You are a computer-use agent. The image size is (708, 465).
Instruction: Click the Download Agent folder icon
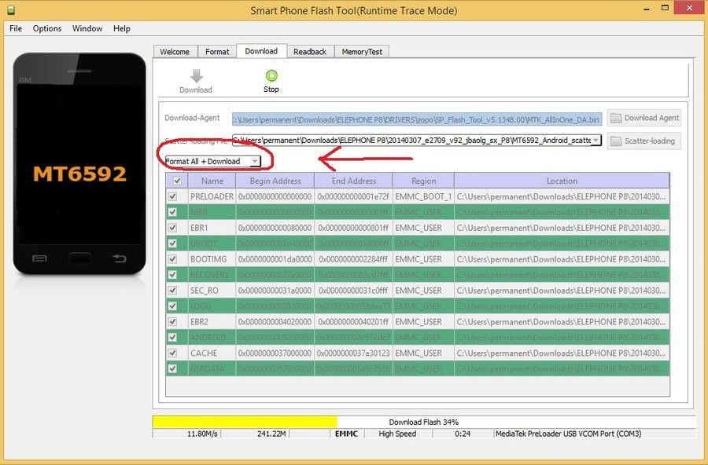tap(616, 118)
